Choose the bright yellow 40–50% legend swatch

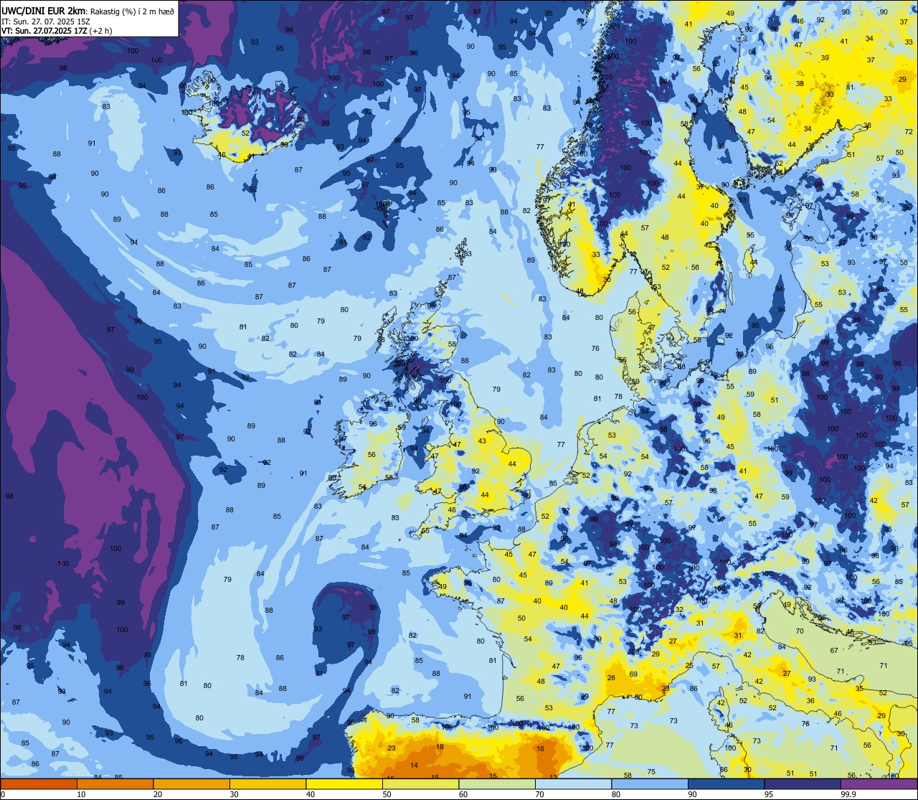[x=344, y=784]
